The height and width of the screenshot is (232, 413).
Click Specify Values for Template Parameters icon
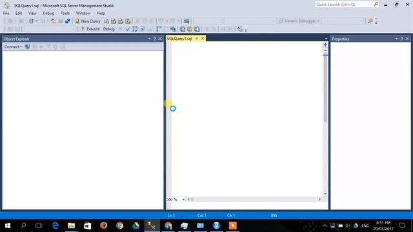tap(239, 29)
